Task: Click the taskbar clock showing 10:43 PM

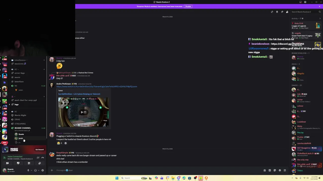Action: pos(314,178)
